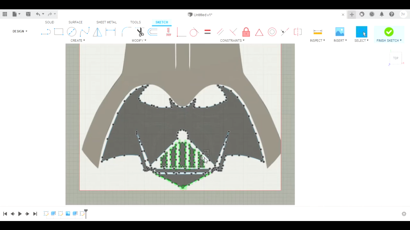Click the Insert image icon
Screen dimensions: 410x230
340,32
